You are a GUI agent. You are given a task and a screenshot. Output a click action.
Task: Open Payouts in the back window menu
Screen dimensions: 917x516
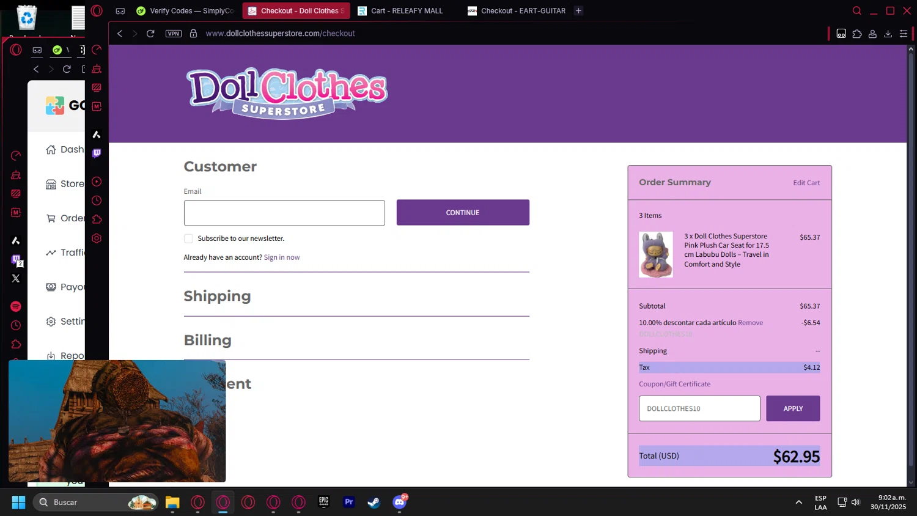point(65,287)
